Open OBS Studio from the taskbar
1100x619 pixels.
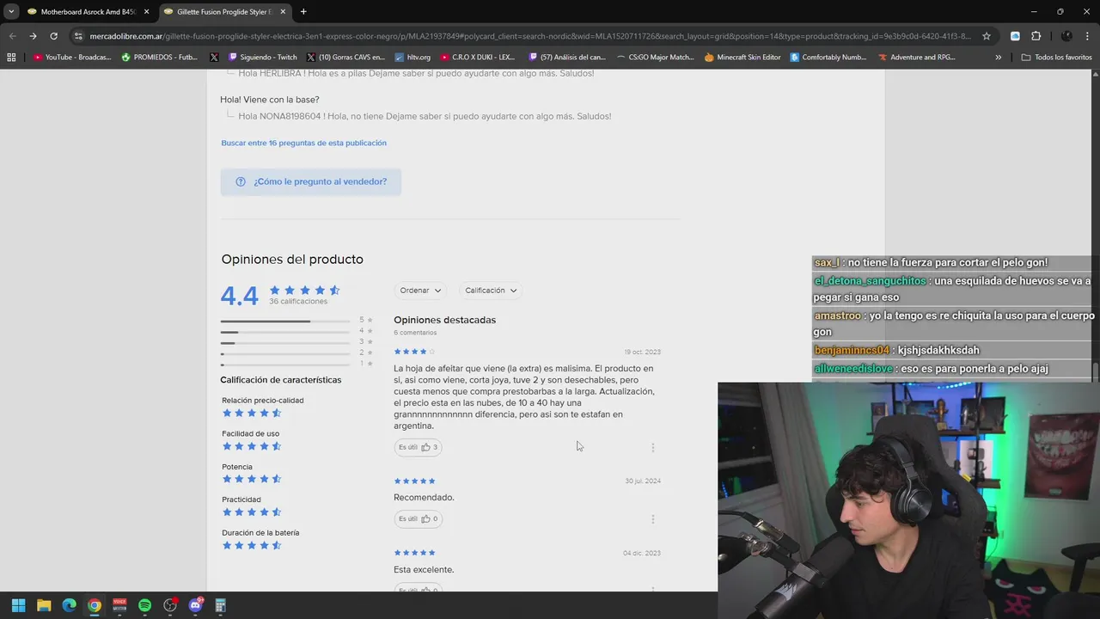(x=170, y=605)
